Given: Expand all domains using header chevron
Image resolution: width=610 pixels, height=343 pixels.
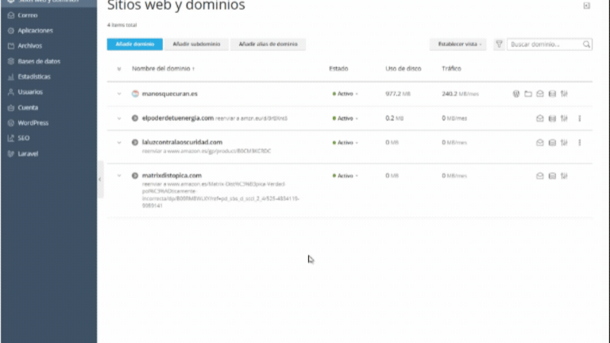Looking at the screenshot, I should click(x=119, y=69).
